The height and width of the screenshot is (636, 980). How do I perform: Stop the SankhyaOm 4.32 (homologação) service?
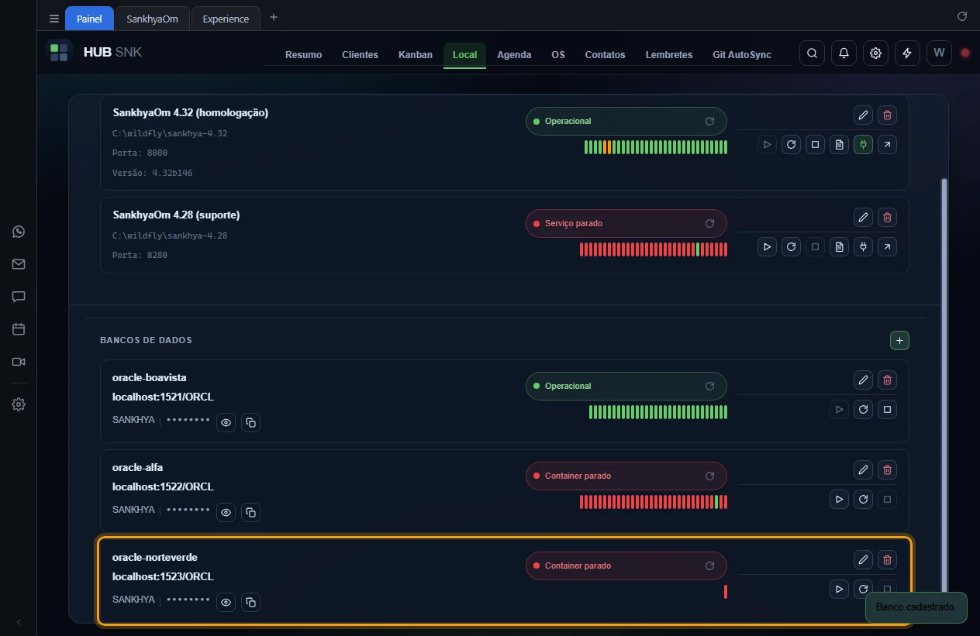tap(815, 144)
